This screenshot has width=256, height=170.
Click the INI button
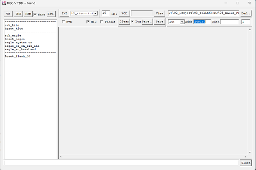click(64, 13)
